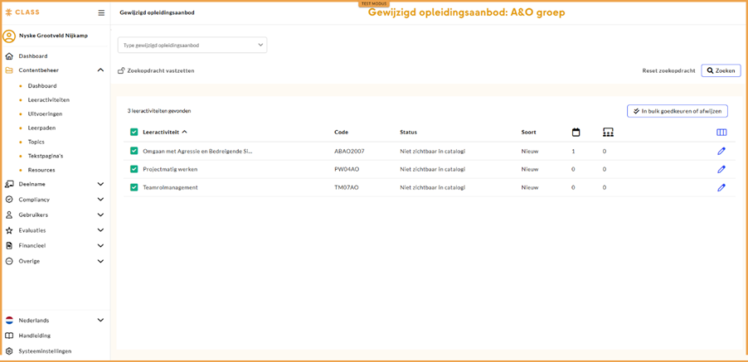Click the hamburger menu icon in sidebar
Viewport: 748px width, 362px height.
tap(101, 12)
